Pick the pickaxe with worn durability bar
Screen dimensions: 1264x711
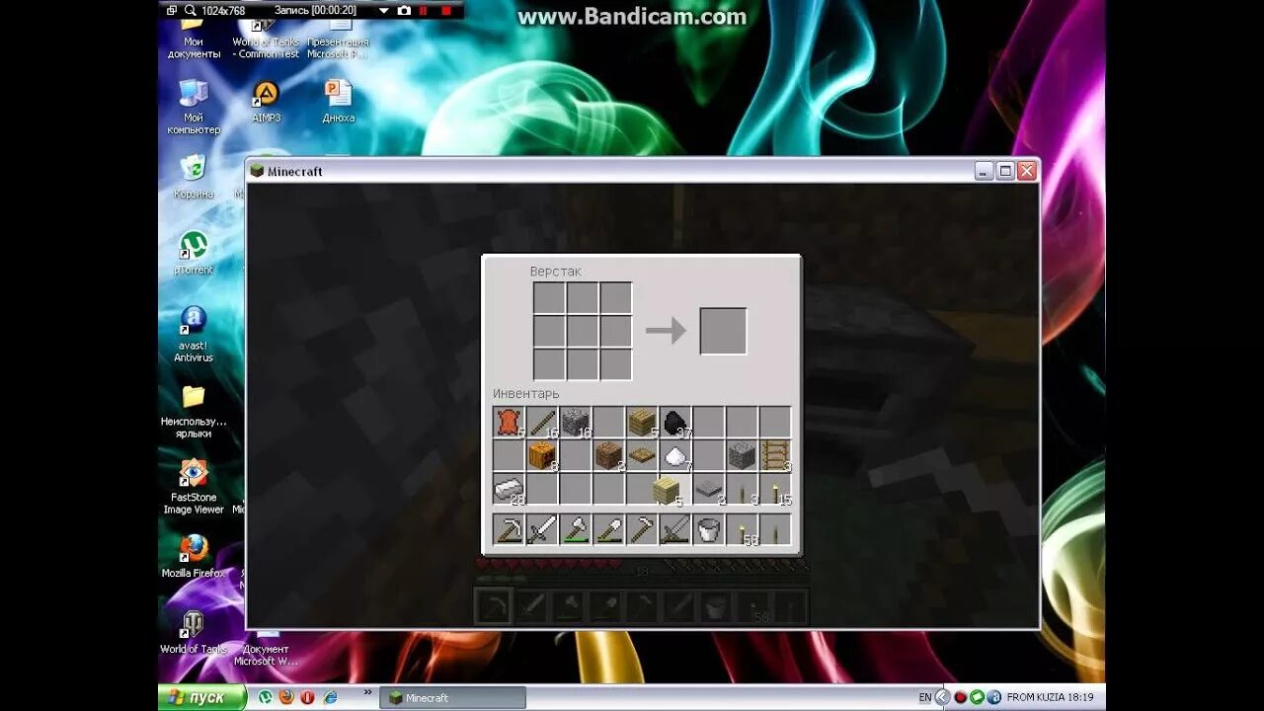tap(509, 529)
